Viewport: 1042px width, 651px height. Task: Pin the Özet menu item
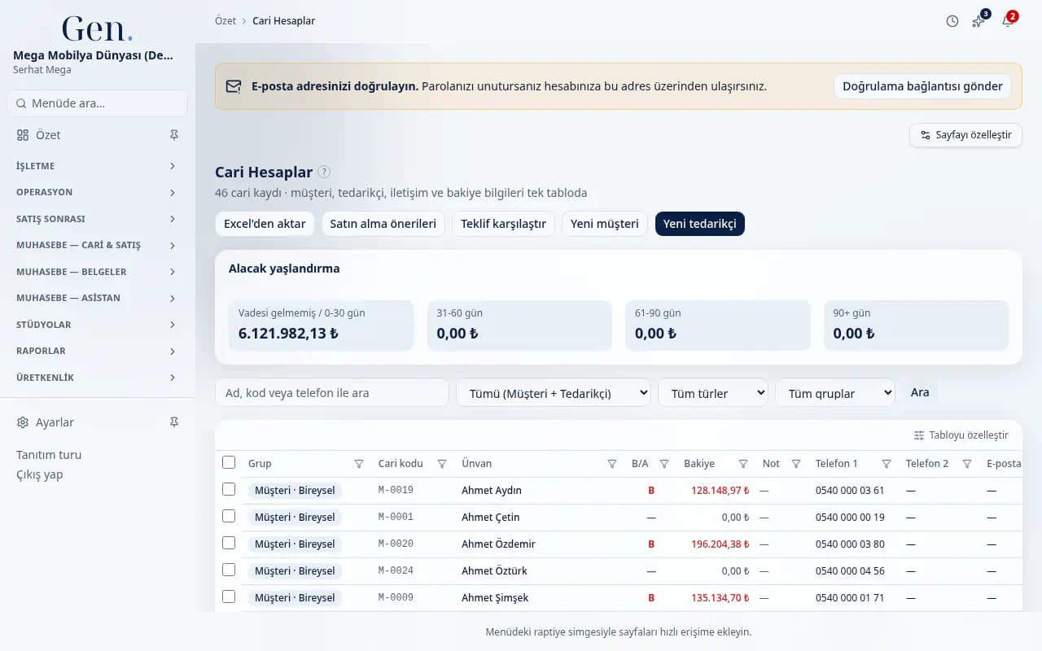tap(173, 135)
